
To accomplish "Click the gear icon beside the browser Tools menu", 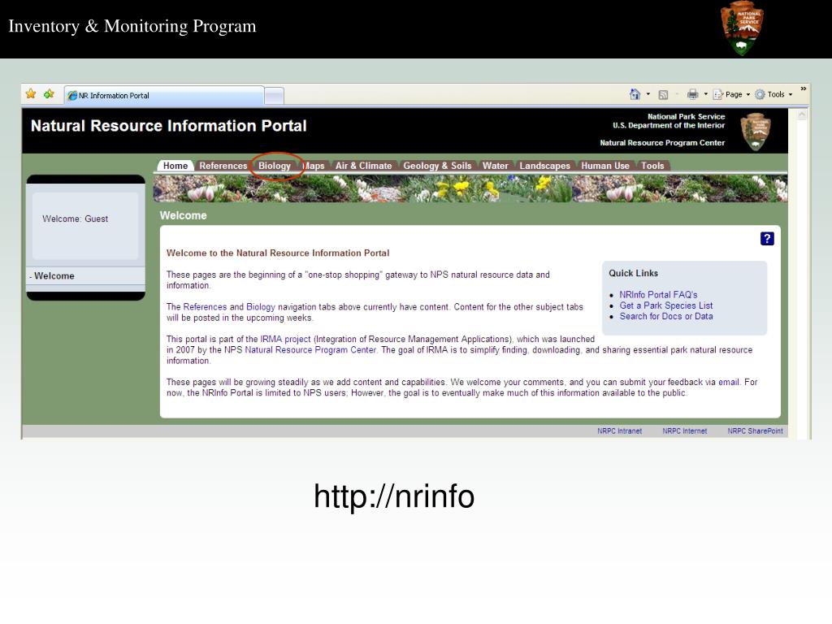I will (760, 94).
